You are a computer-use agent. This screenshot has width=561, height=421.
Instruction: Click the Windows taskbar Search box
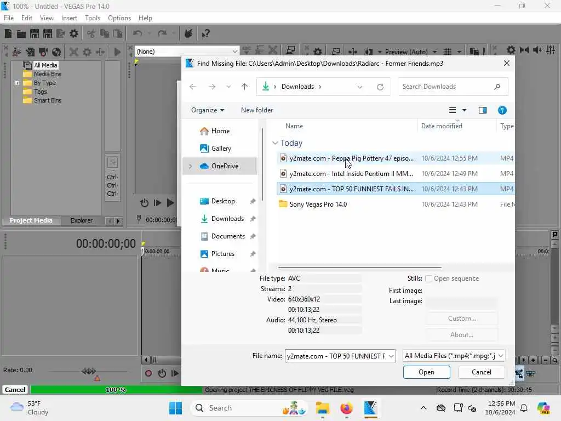(x=250, y=408)
